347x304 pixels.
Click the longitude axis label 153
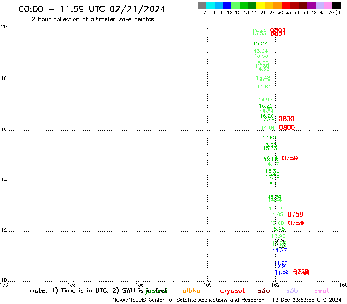click(72, 285)
